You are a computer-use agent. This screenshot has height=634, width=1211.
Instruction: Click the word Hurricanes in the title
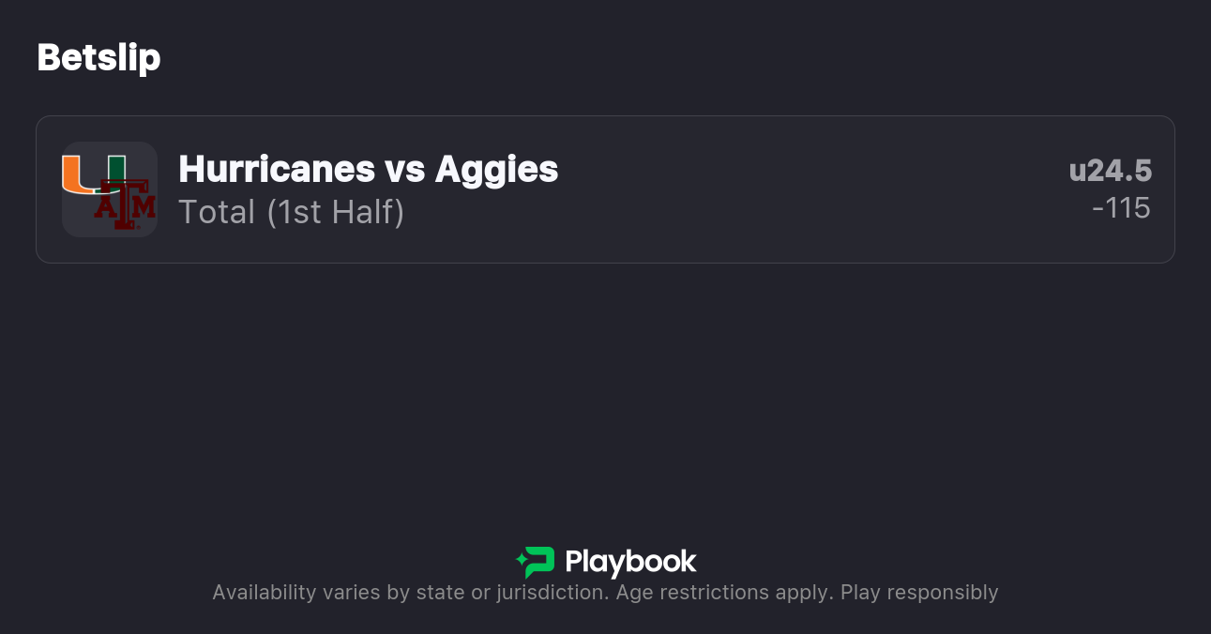[x=277, y=170]
